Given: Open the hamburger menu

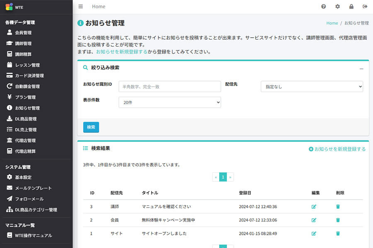Looking at the screenshot, I should 80,6.
